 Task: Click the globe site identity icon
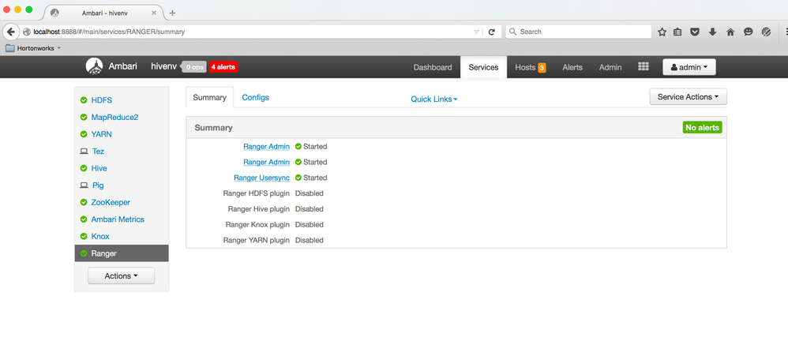tap(27, 32)
